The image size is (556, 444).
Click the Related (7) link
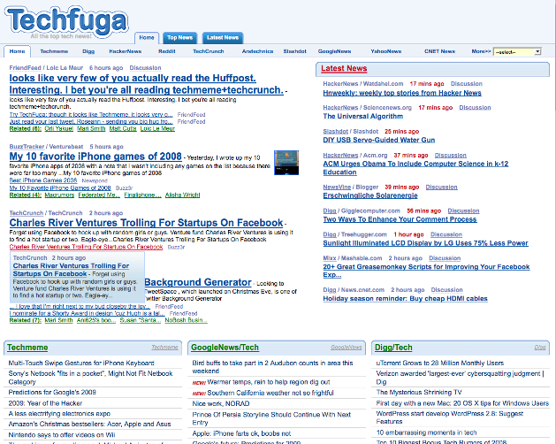[x=25, y=320]
